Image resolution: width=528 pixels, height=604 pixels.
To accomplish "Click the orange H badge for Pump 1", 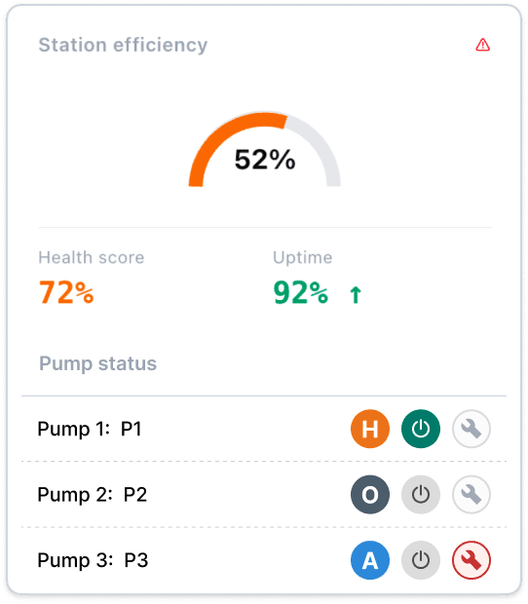I will 370,429.
